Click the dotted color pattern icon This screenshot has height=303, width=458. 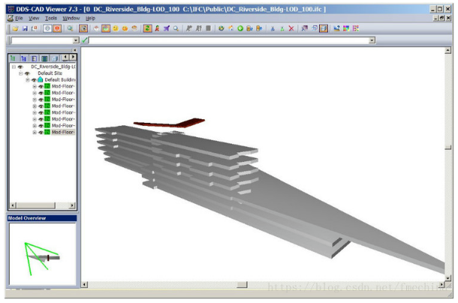click(356, 28)
